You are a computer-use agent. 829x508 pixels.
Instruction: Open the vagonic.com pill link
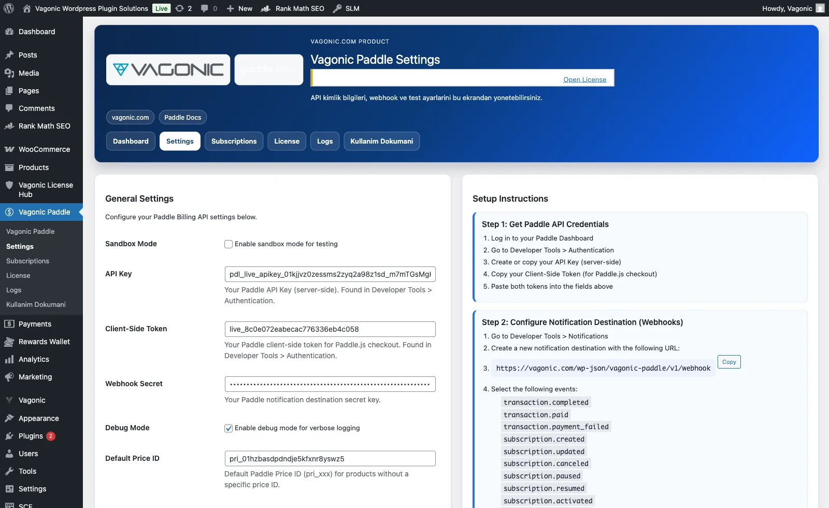click(130, 118)
